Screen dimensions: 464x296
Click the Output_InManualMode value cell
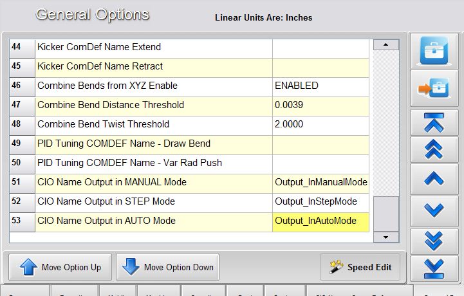click(320, 182)
